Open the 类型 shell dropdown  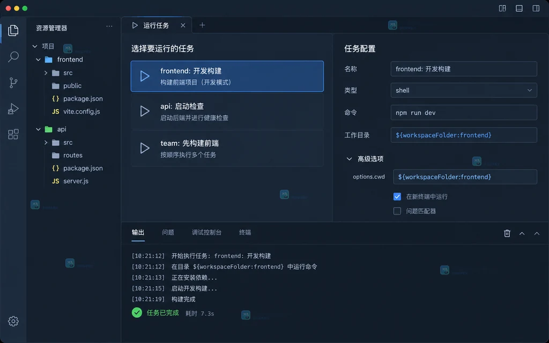point(464,90)
